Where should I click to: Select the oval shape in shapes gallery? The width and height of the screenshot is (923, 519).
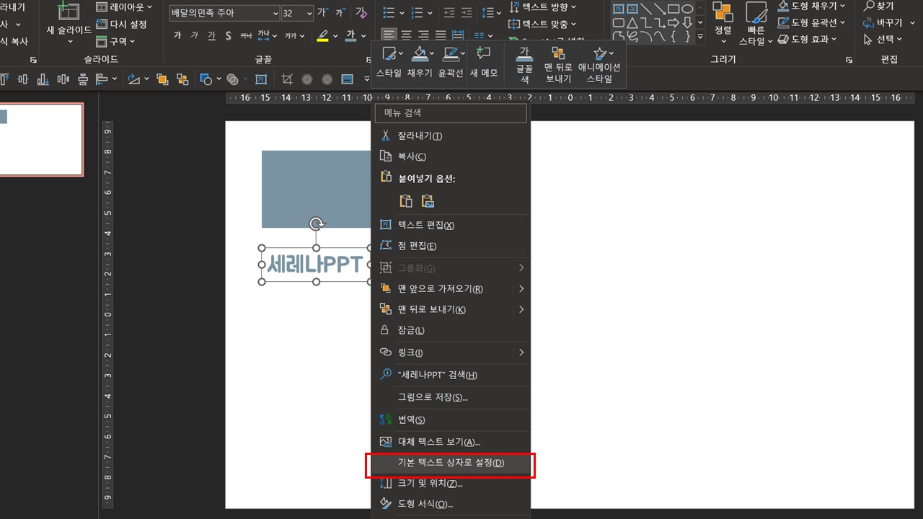click(687, 9)
